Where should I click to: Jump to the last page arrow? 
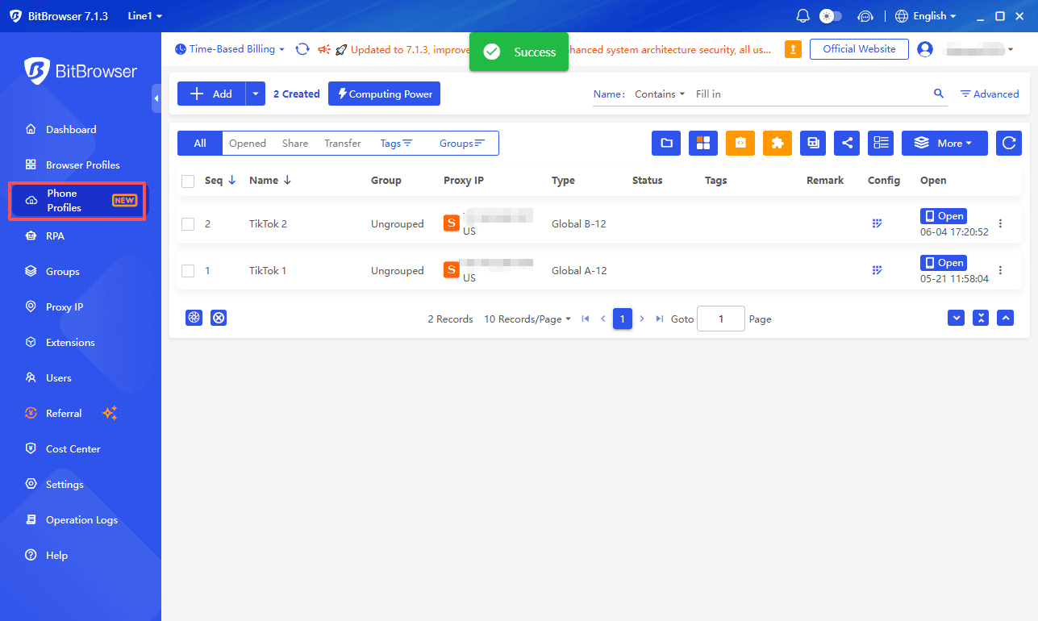coord(660,319)
